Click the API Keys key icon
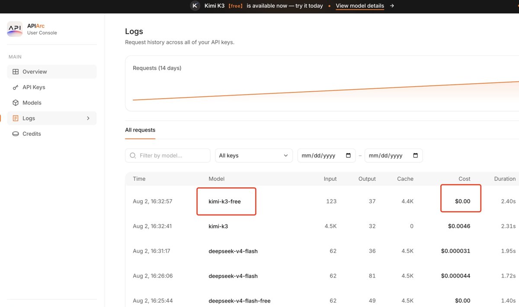 pyautogui.click(x=16, y=87)
